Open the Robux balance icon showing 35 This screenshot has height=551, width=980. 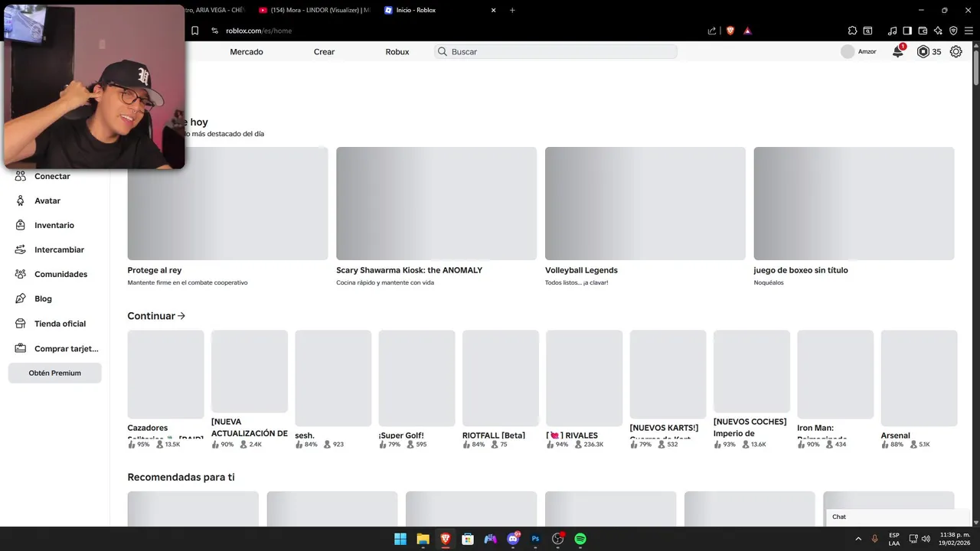[x=923, y=52]
